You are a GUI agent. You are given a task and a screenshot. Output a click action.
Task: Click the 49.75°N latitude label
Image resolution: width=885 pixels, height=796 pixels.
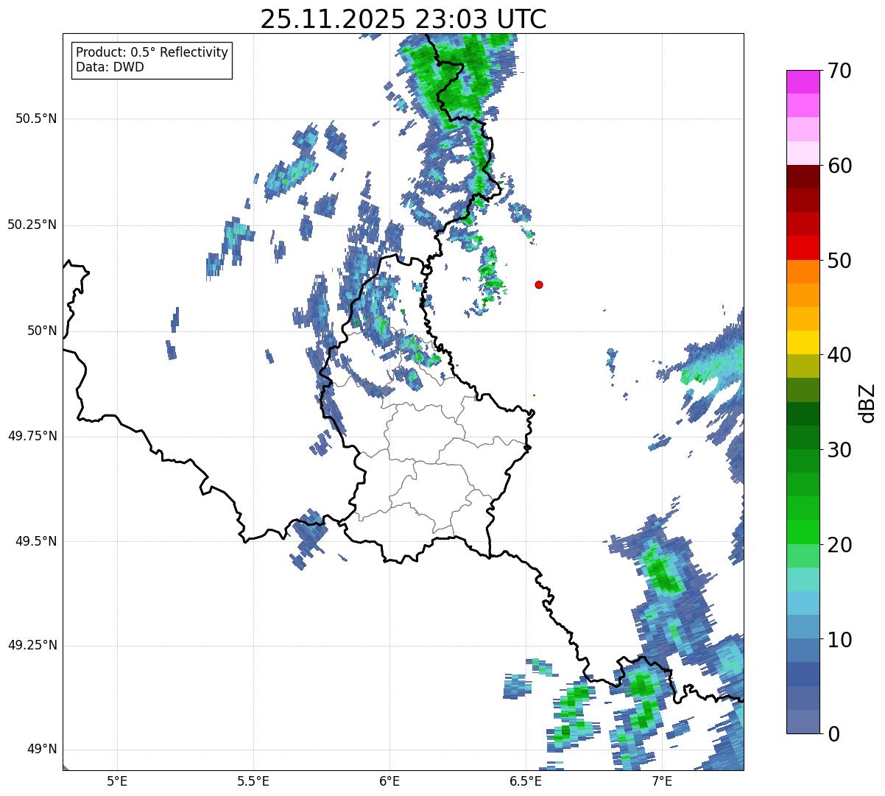point(32,436)
